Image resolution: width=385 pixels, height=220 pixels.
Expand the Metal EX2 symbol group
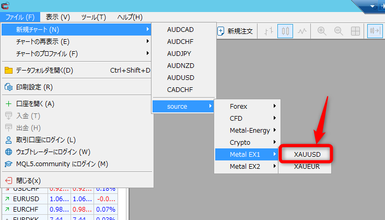coord(247,167)
